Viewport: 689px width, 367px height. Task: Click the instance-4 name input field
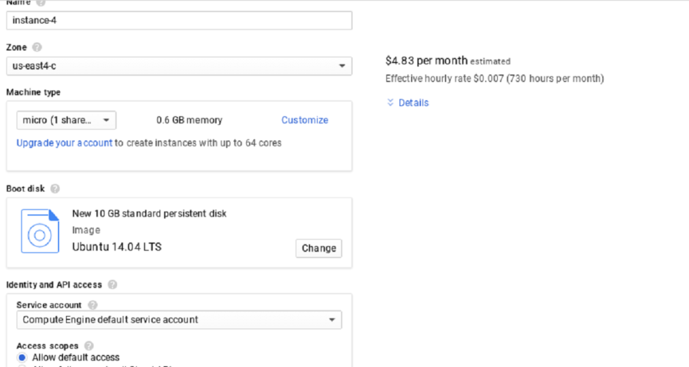pos(178,20)
